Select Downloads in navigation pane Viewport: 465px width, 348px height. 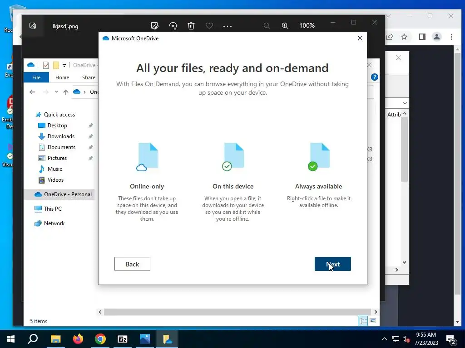pyautogui.click(x=61, y=136)
